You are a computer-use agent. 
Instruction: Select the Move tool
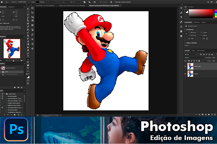pos(28,9)
